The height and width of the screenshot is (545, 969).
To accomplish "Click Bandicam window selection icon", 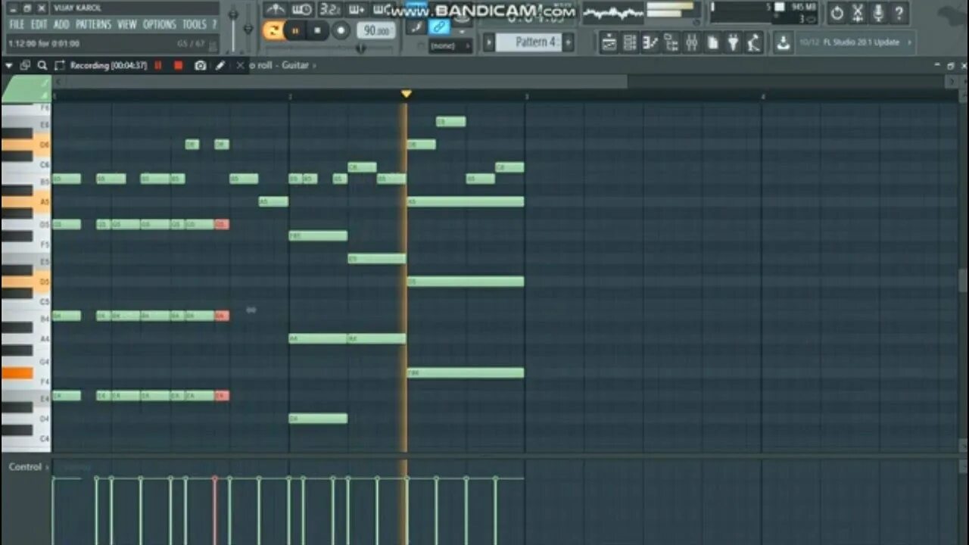I will [x=25, y=66].
